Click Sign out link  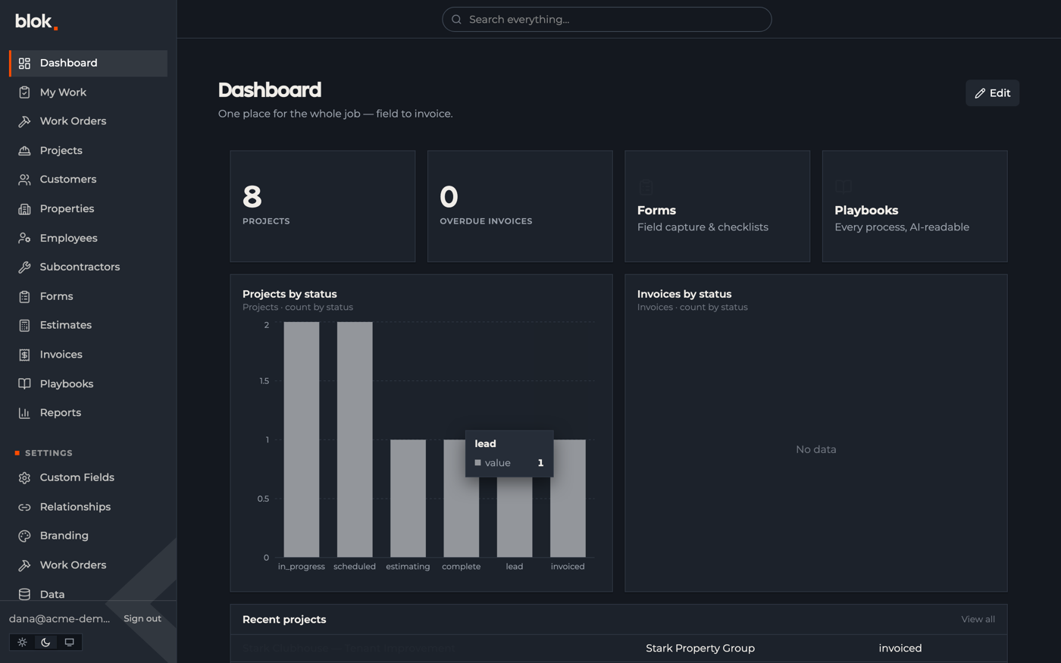point(142,619)
